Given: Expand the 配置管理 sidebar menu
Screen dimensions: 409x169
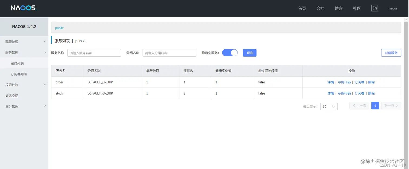Looking at the screenshot, I should pyautogui.click(x=24, y=42).
